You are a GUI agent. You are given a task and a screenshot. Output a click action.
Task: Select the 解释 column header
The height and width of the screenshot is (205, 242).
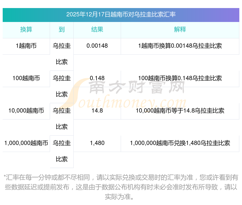coord(180,29)
